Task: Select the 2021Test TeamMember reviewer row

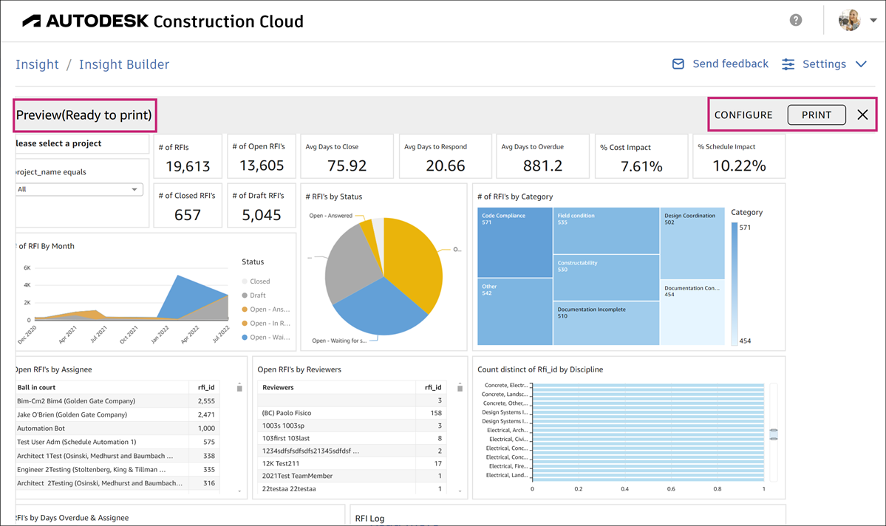Action: pos(352,476)
